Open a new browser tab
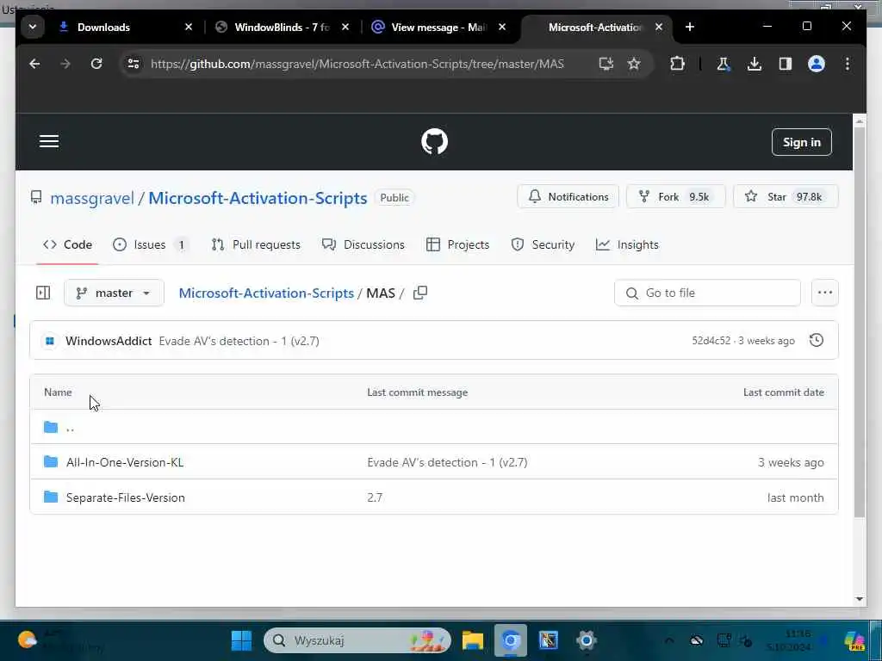 pyautogui.click(x=690, y=27)
